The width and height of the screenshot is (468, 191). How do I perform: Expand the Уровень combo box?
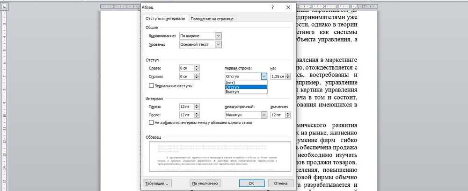click(218, 44)
